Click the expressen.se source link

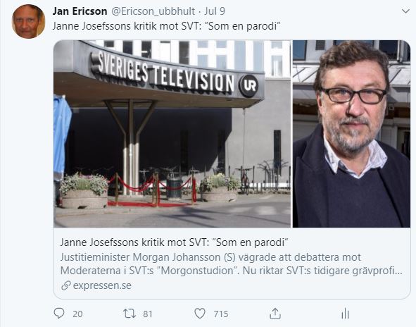102,285
